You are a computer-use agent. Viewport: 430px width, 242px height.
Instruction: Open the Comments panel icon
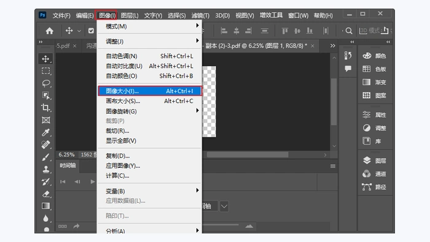point(348,69)
